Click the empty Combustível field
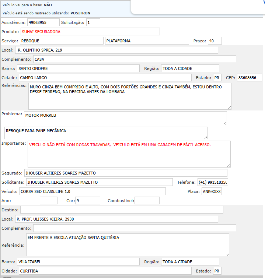The height and width of the screenshot is (278, 265). [147, 201]
